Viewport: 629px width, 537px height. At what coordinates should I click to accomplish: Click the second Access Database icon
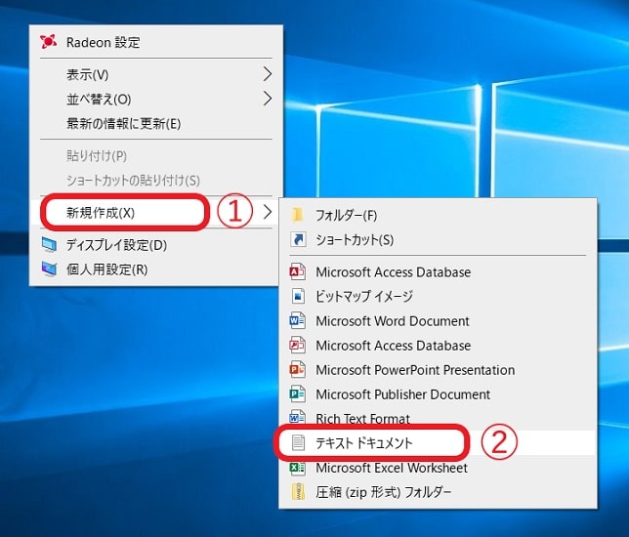pos(298,346)
